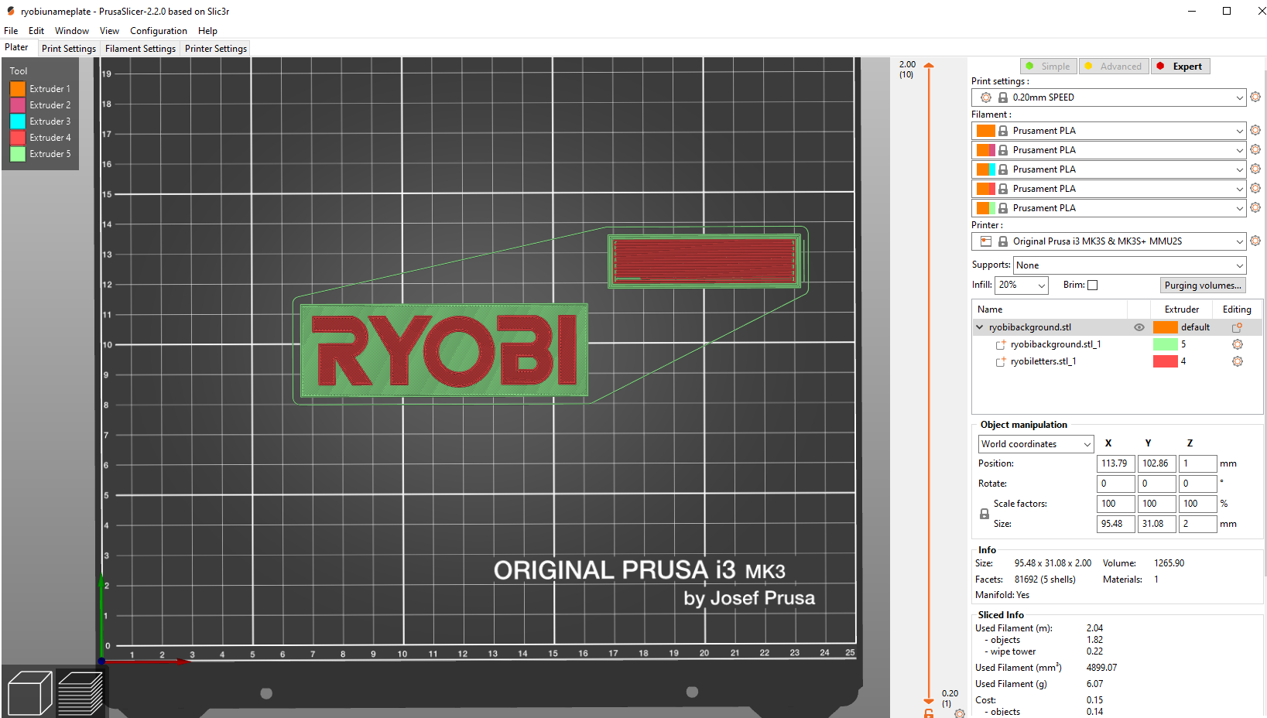Screen dimensions: 1267x718
Task: Click the Position X field showing 113.79
Action: point(1116,463)
